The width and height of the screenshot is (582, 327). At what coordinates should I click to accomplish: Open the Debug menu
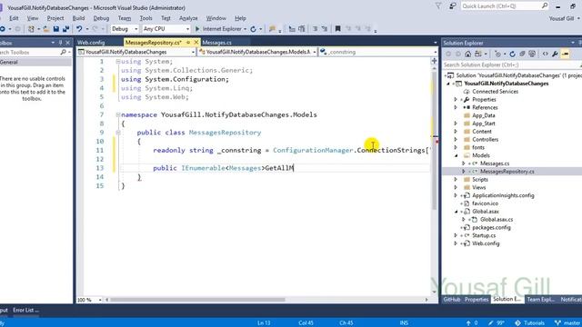point(101,18)
